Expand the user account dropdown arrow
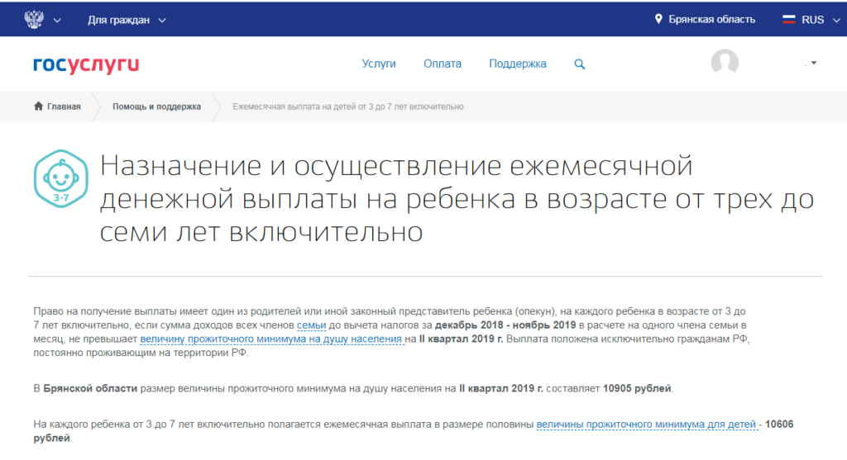Viewport: 847px width, 460px height. coord(814,63)
